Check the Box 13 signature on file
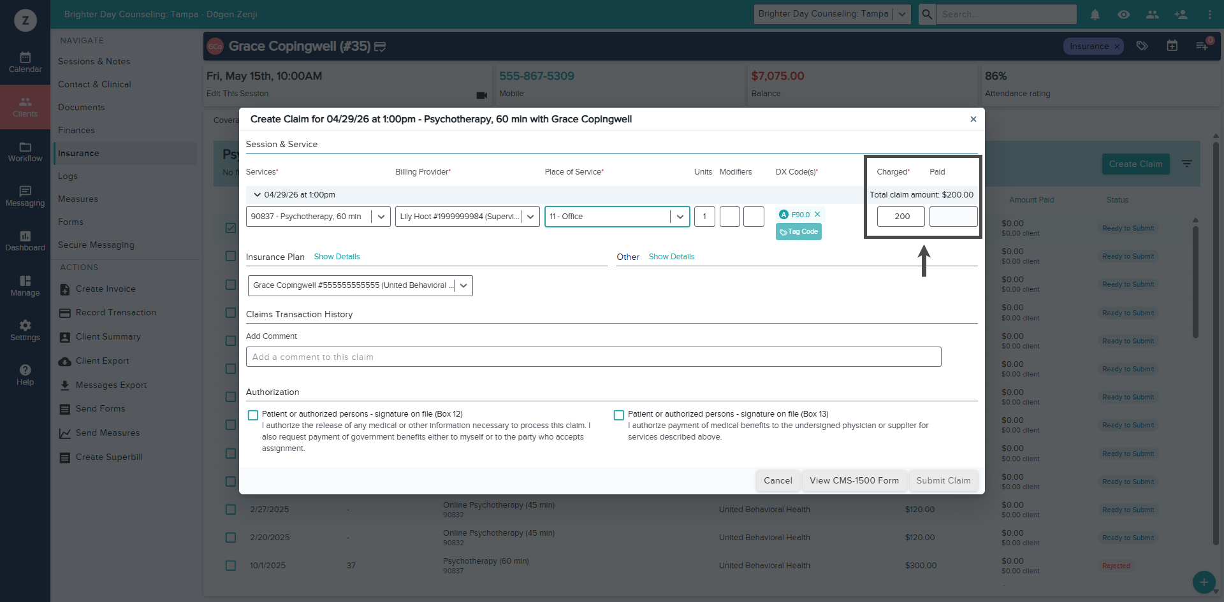 pos(618,415)
